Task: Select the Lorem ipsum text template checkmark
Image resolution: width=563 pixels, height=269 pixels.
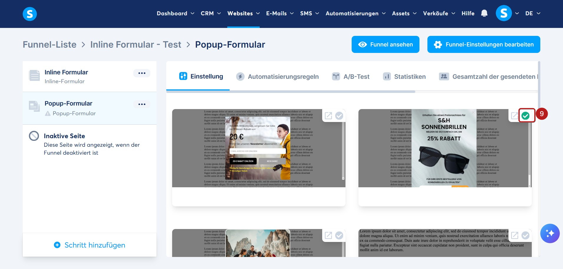Action: pyautogui.click(x=526, y=235)
